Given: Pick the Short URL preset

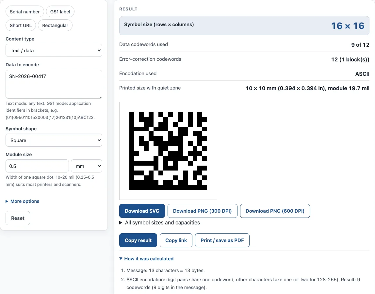Looking at the screenshot, I should pos(21,25).
